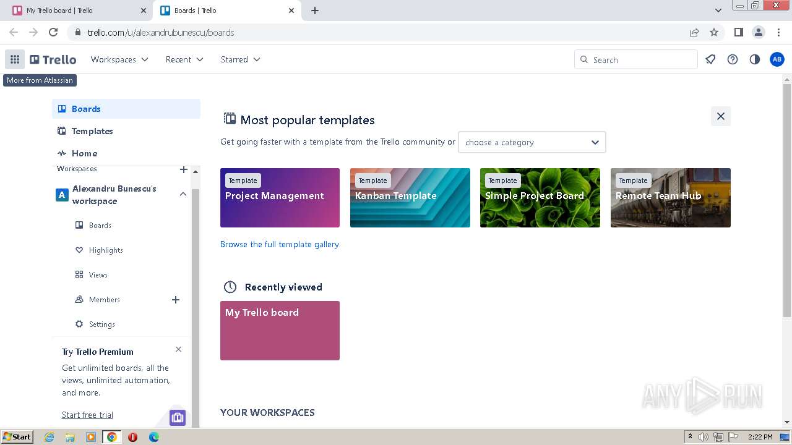Screen dimensions: 792x445
Task: Click the taskbar clock 2:22 PM
Action: tap(760, 437)
